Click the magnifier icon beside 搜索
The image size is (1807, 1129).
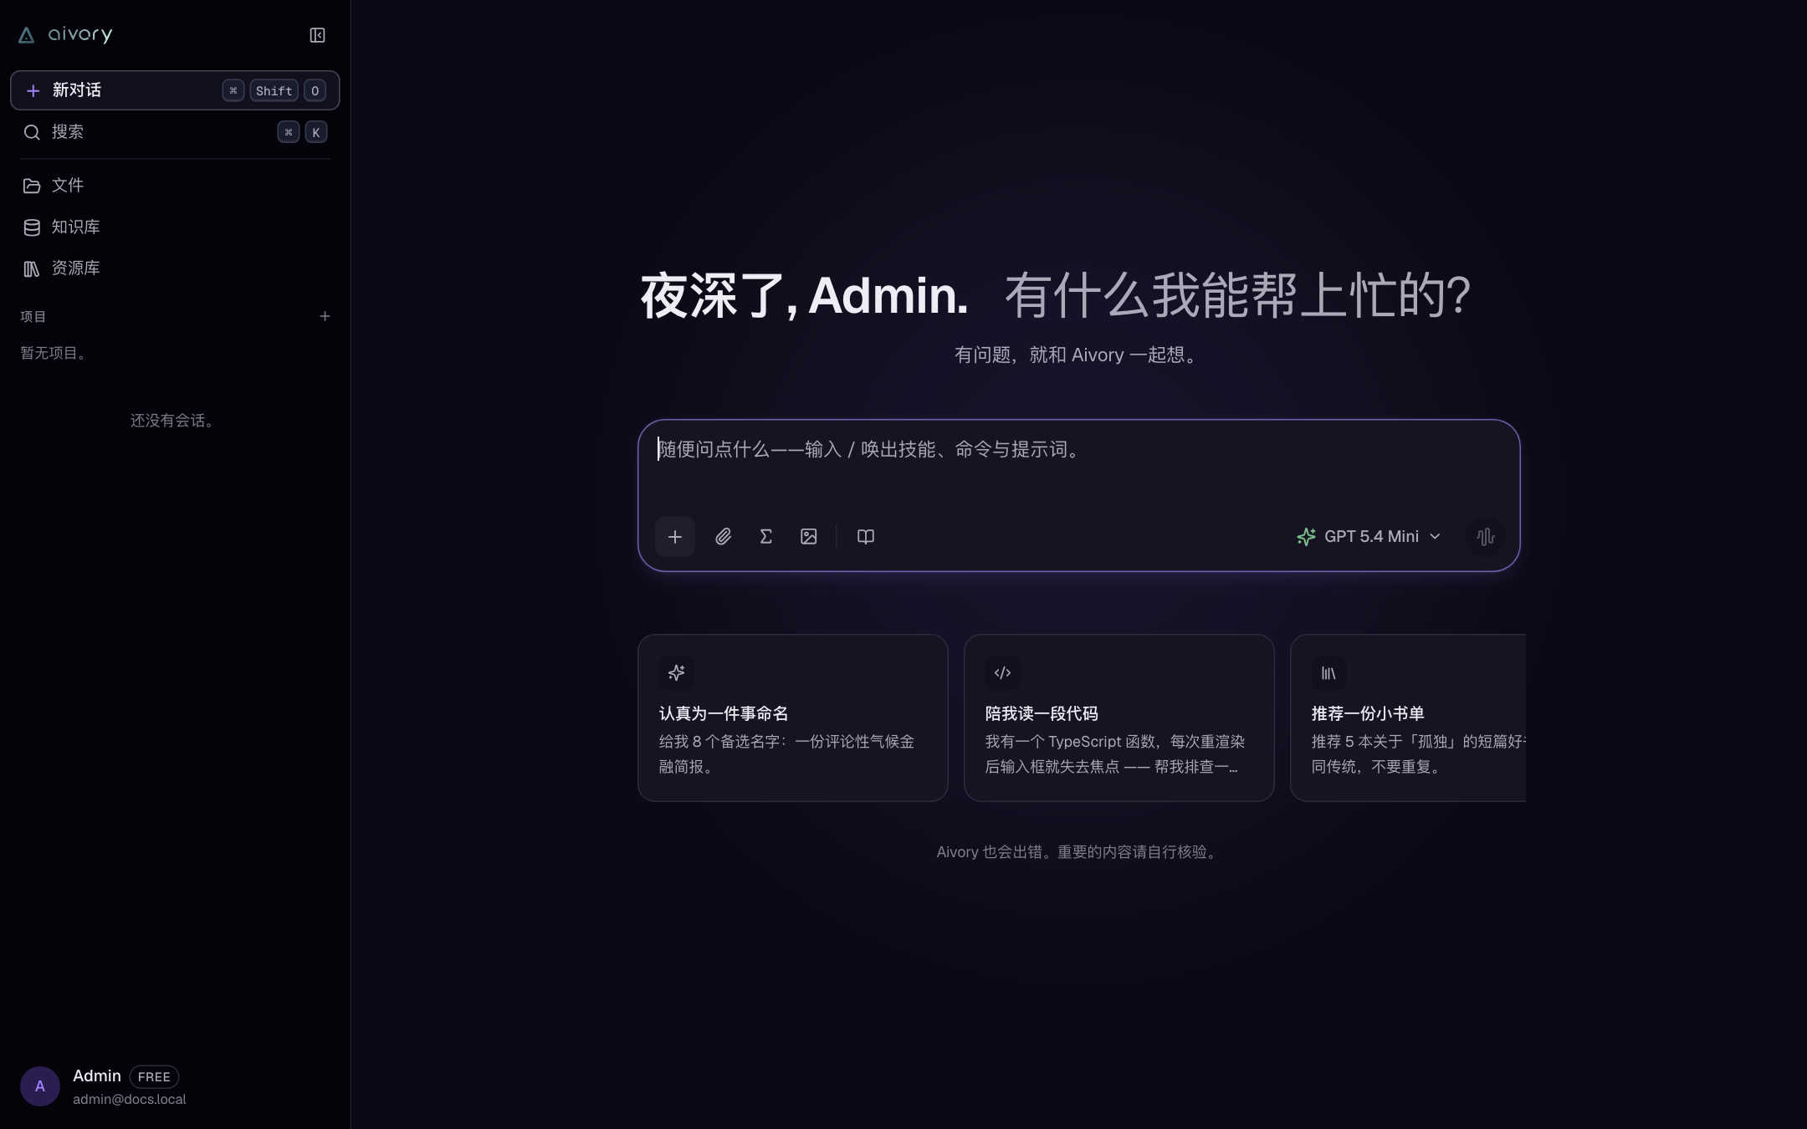(x=32, y=132)
